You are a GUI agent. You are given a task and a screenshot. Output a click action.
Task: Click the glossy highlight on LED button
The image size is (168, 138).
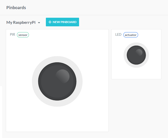point(139,52)
